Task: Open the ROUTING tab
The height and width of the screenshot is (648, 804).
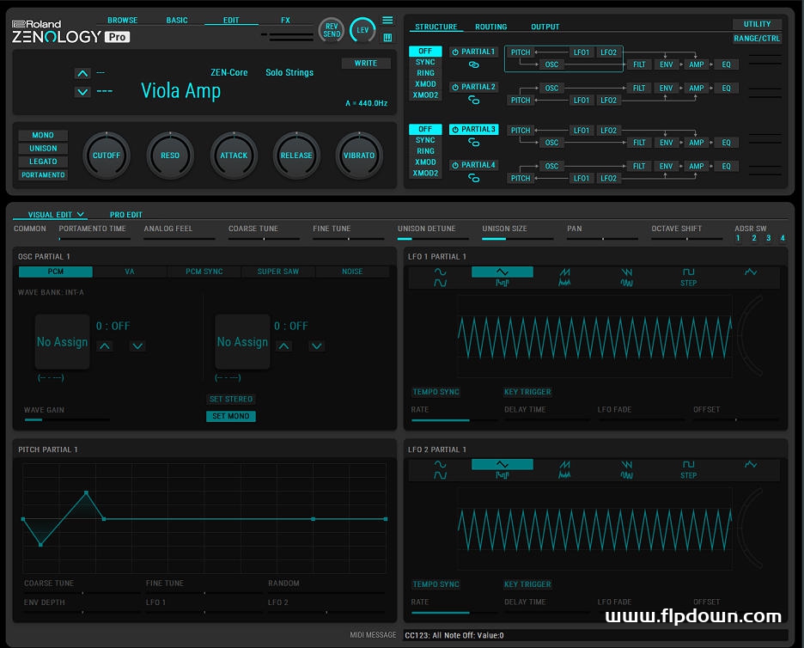Action: [x=490, y=27]
